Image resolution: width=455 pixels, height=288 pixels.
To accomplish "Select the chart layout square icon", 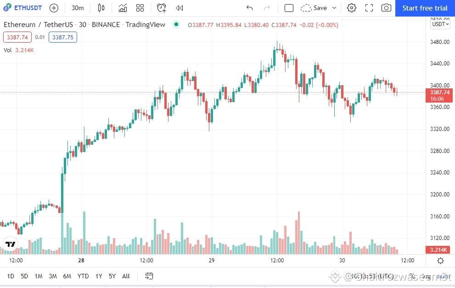I will coord(289,8).
